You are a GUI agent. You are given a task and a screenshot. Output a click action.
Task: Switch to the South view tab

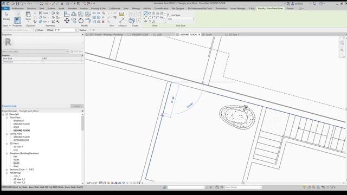pyautogui.click(x=209, y=35)
